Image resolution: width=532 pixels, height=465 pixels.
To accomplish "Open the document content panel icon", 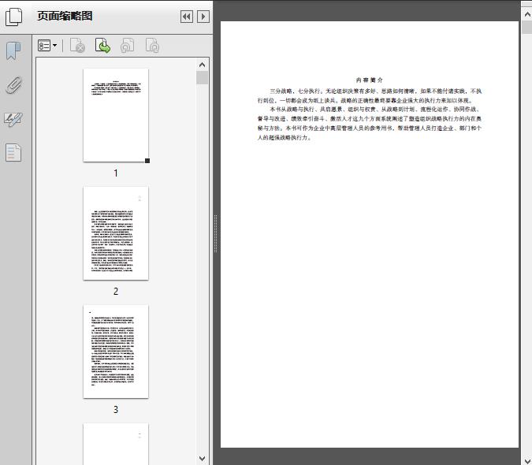I will (13, 152).
